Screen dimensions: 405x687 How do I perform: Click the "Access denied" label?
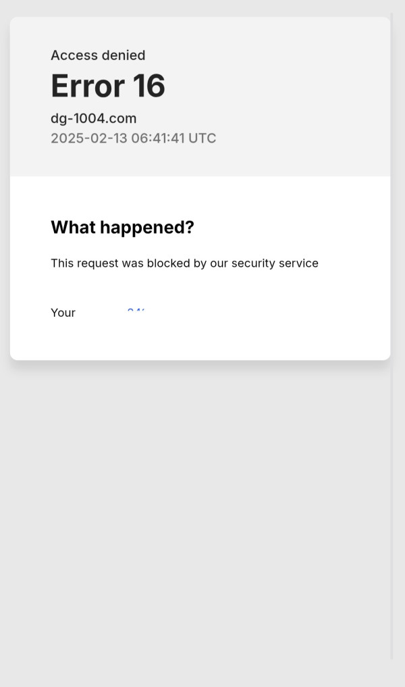[x=98, y=55]
